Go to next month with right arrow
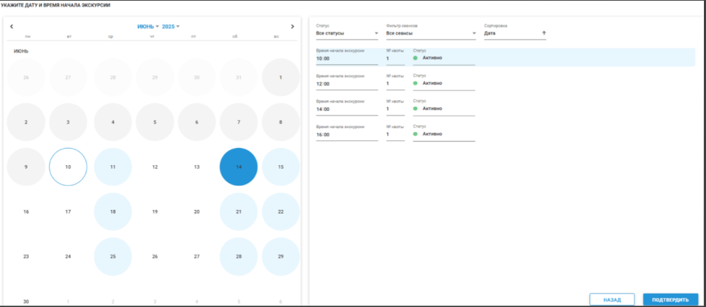This screenshot has height=307, width=706. [292, 27]
